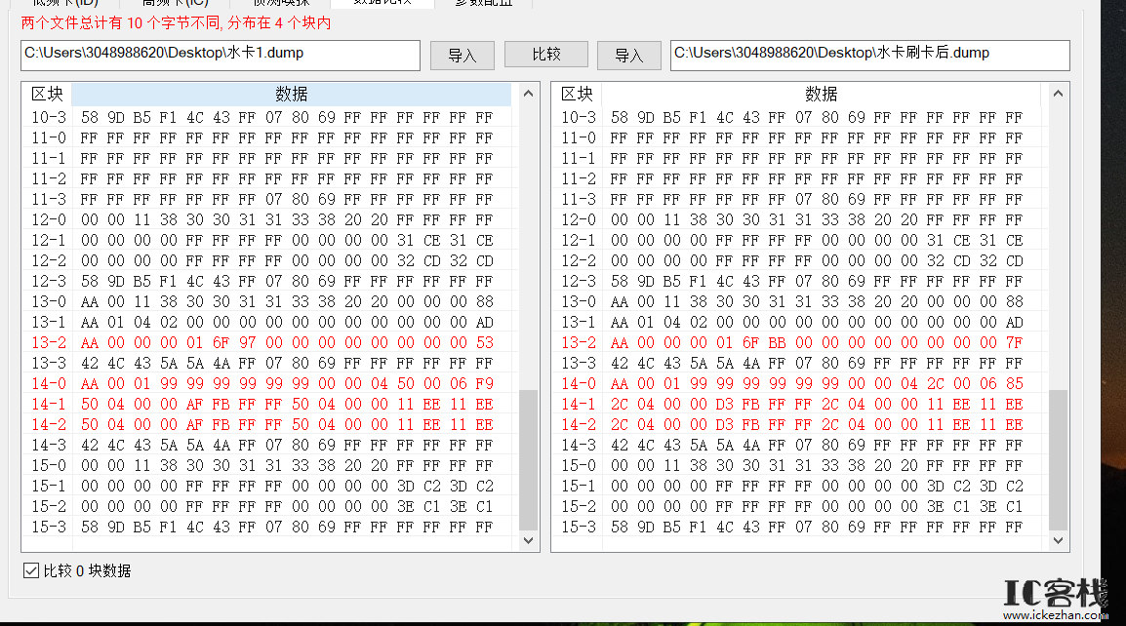The width and height of the screenshot is (1126, 626).
Task: Click the right table's scroll down arrow
Action: [x=1058, y=540]
